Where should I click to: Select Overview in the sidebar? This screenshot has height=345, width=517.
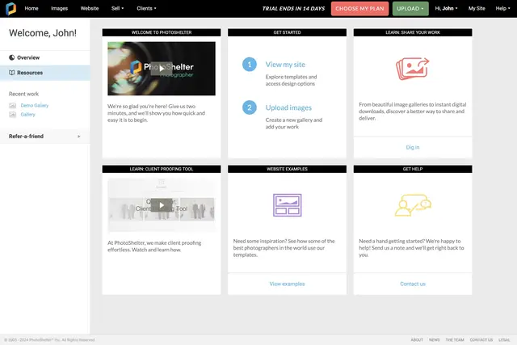45,57
